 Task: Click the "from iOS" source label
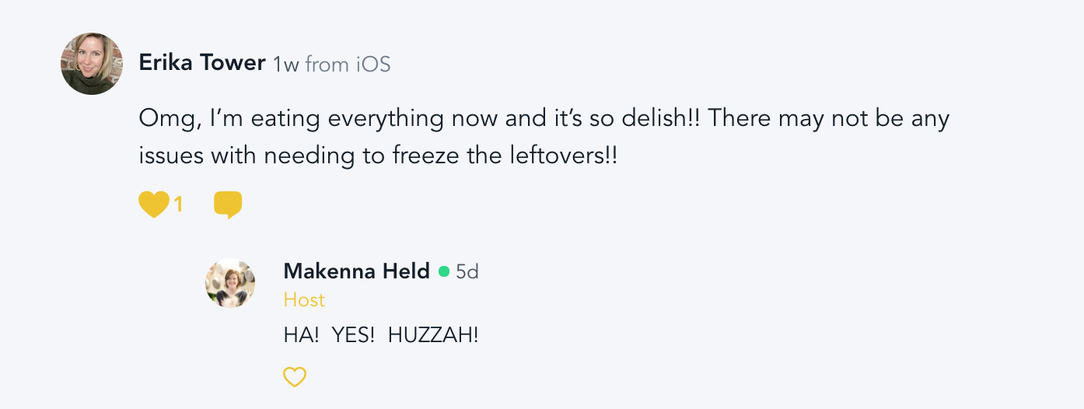[x=348, y=65]
